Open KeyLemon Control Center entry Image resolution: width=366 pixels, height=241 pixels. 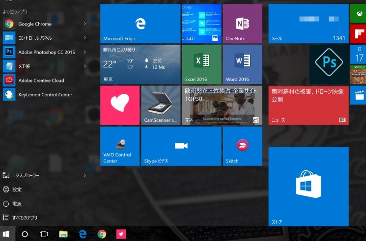click(44, 95)
